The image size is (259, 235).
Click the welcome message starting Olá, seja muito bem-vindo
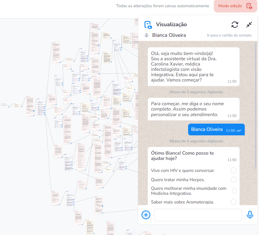pyautogui.click(x=194, y=67)
